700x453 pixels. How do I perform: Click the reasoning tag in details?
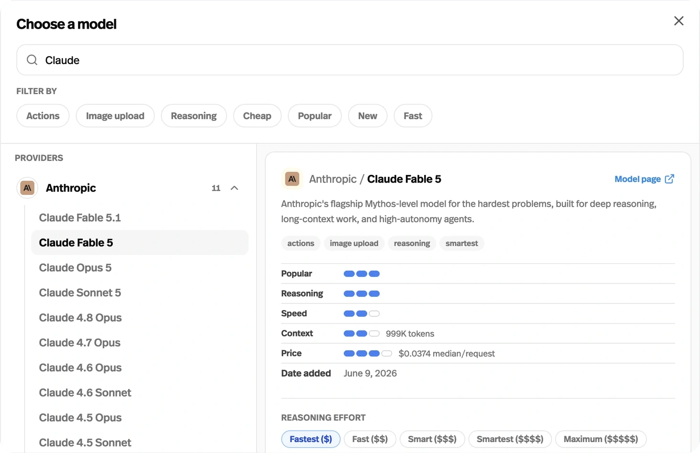tap(412, 243)
